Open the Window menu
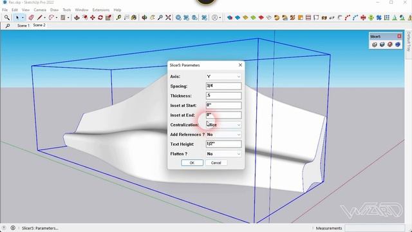The height and width of the screenshot is (232, 412). 82,10
